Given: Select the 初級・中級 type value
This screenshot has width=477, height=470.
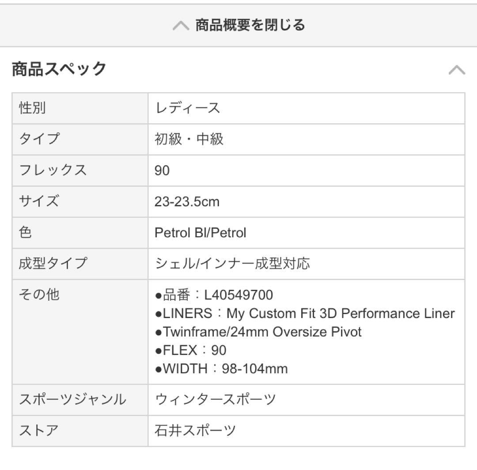Looking at the screenshot, I should tap(189, 139).
